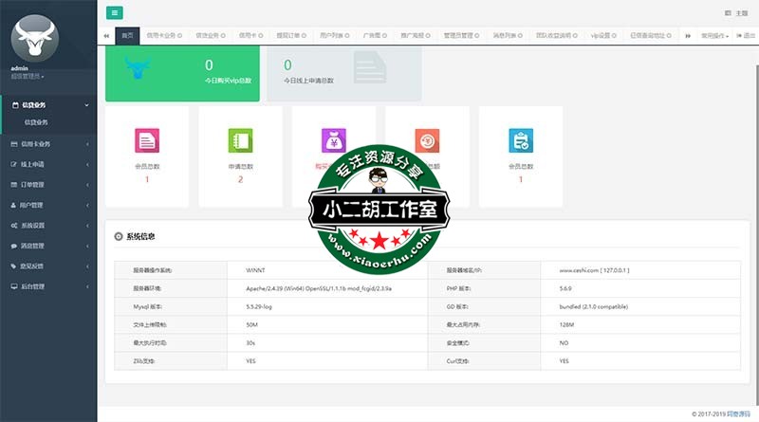Click the pink 会员总数 document icon
This screenshot has height=422, width=759.
pos(146,140)
